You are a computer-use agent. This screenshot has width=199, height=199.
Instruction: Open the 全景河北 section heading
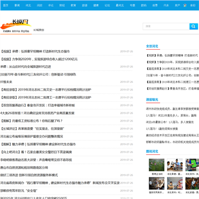(x=152, y=46)
